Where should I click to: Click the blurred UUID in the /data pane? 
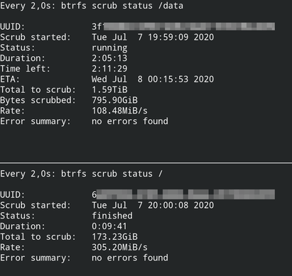183,26
